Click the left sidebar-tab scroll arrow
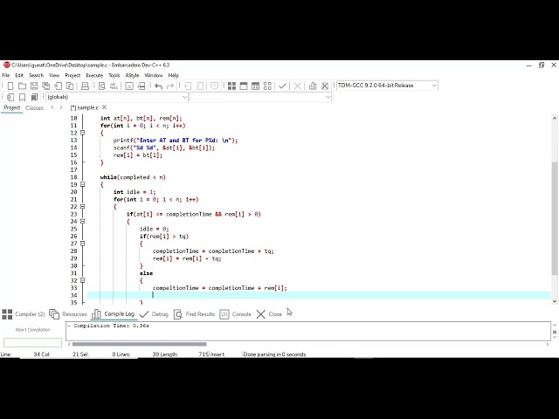 coord(52,107)
